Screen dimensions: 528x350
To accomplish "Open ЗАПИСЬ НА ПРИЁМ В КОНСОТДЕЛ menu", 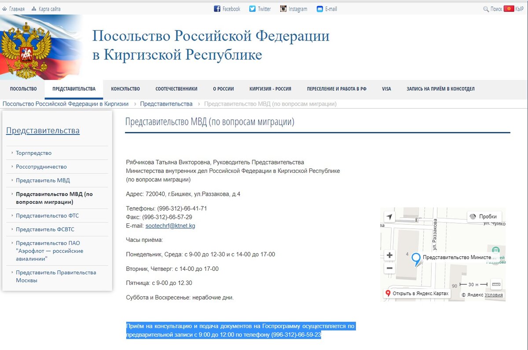I will (440, 89).
